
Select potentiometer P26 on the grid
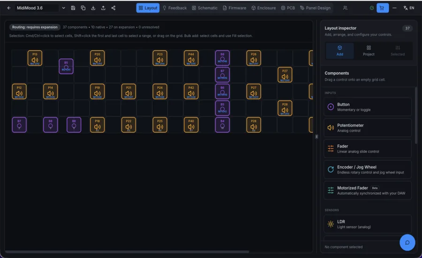point(254,58)
